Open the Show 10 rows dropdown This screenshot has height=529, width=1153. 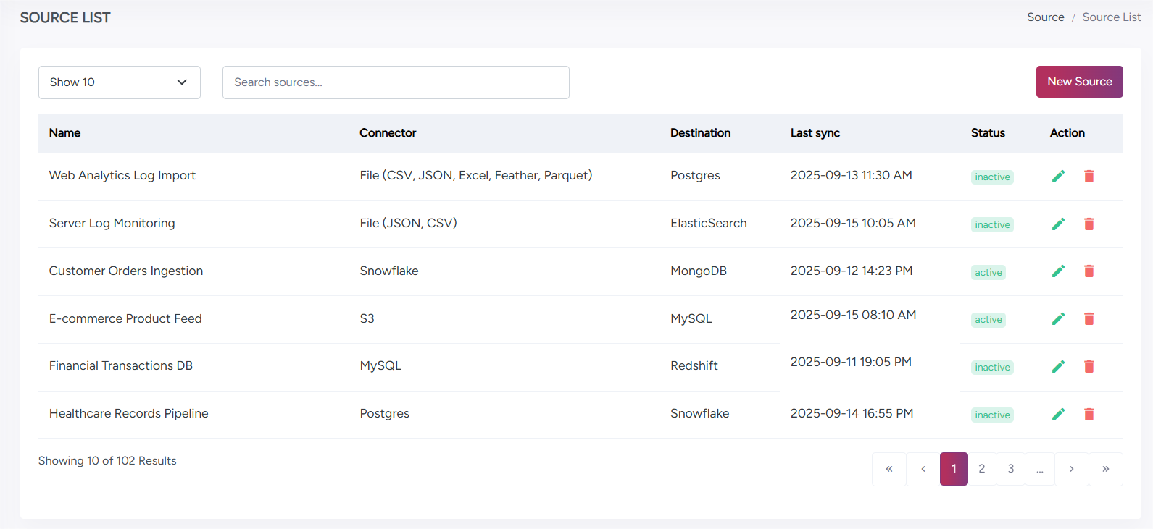point(119,82)
